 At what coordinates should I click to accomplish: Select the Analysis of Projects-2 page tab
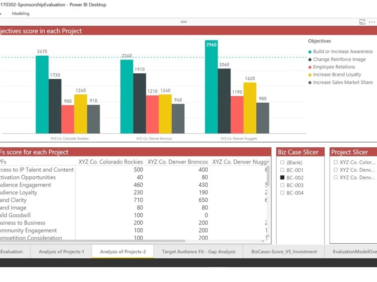(x=123, y=252)
